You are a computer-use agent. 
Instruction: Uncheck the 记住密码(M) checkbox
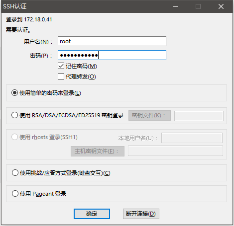(61, 66)
